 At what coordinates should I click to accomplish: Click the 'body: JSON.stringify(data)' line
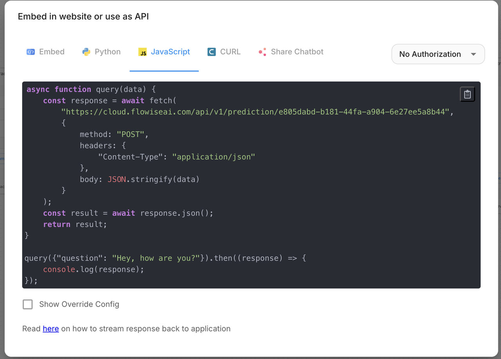(x=140, y=179)
